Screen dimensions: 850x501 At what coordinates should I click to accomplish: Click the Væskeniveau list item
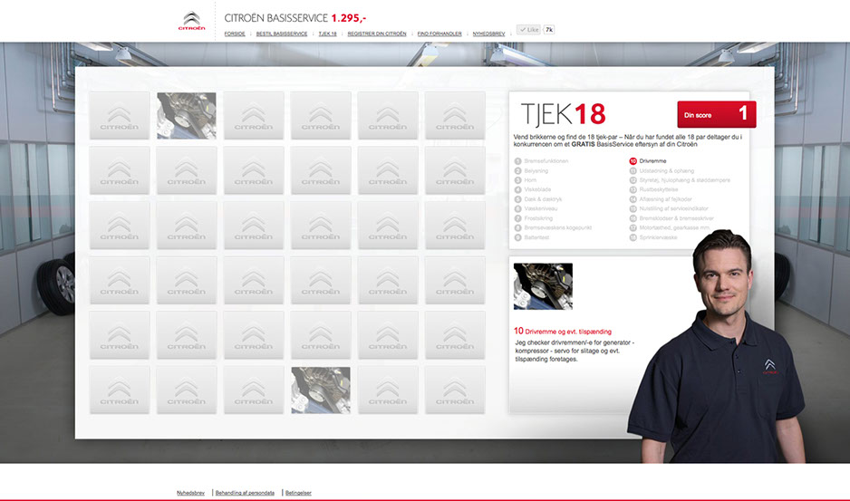[x=536, y=208]
